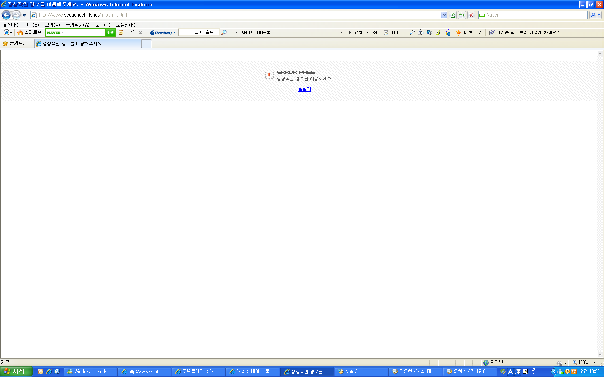
Task: Open a new blank tab
Action: [146, 44]
